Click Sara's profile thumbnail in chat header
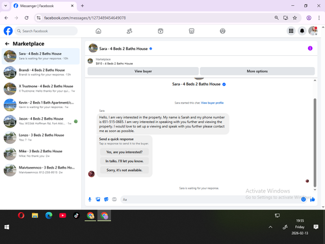The image size is (325, 244). tap(93, 48)
